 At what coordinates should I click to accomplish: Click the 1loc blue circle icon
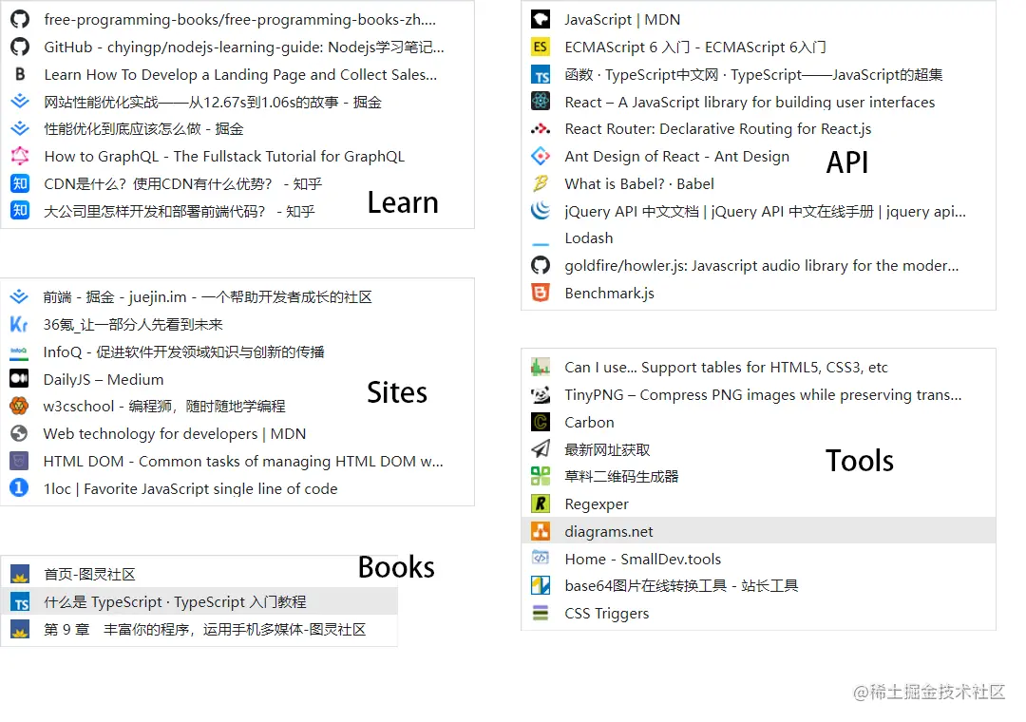(19, 487)
